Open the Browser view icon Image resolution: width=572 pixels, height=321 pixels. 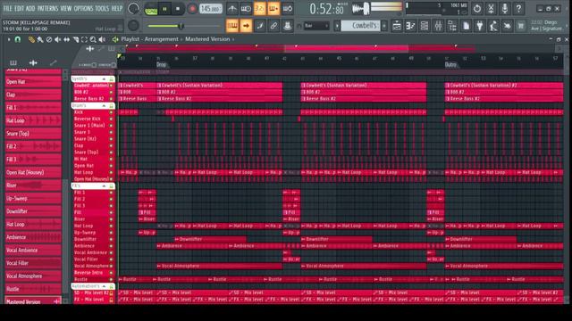pyautogui.click(x=452, y=26)
